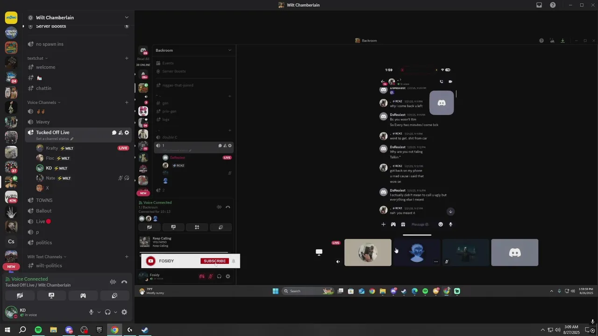The height and width of the screenshot is (336, 598).
Task: Select DaRealest in streamed voice channel
Action: 178,158
